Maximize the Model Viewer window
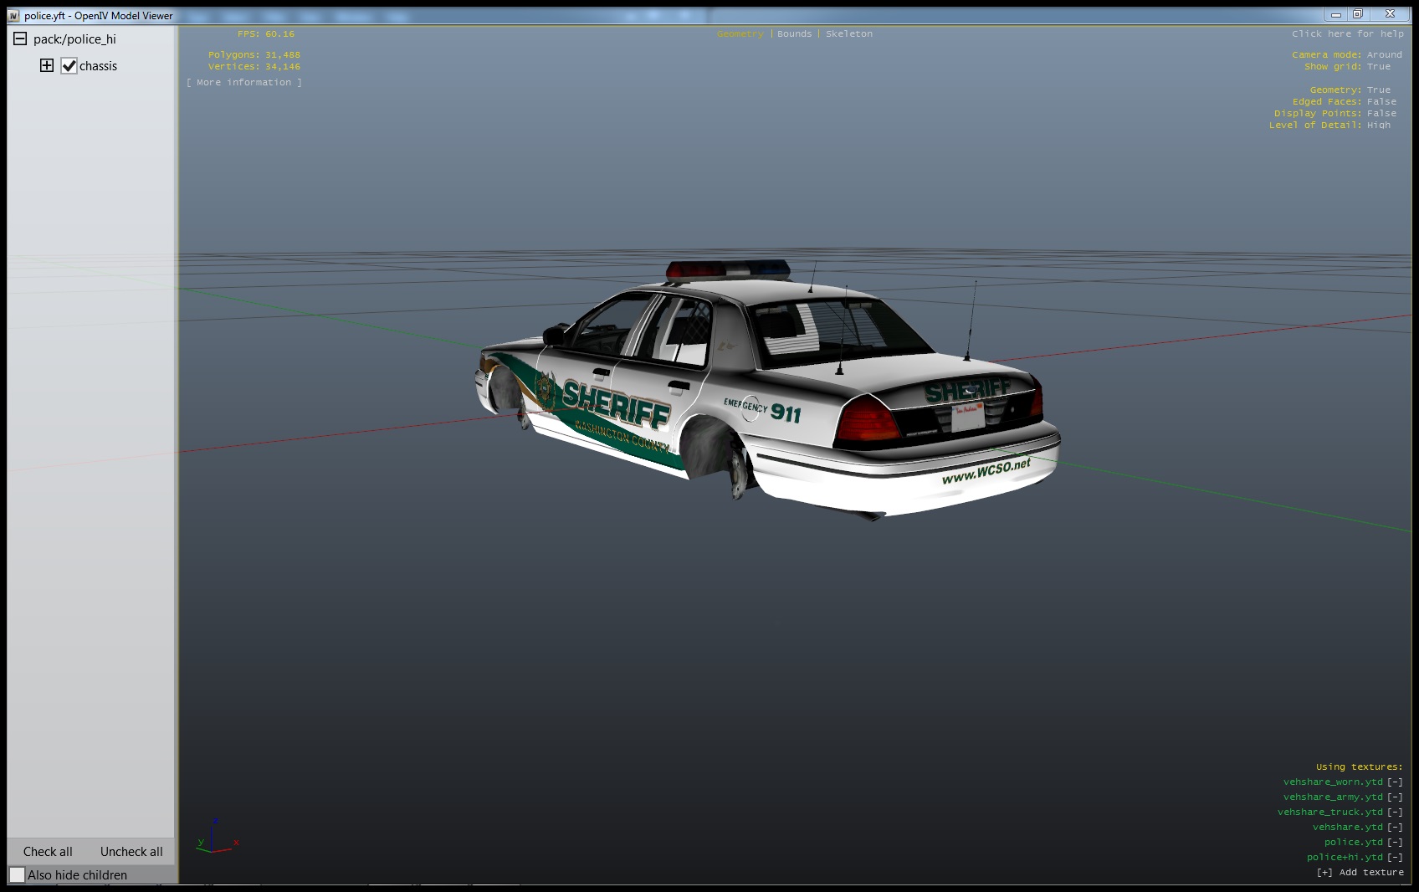 pos(1358,14)
